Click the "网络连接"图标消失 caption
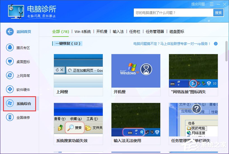This screenshot has width=229, height=154. pos(189,92)
